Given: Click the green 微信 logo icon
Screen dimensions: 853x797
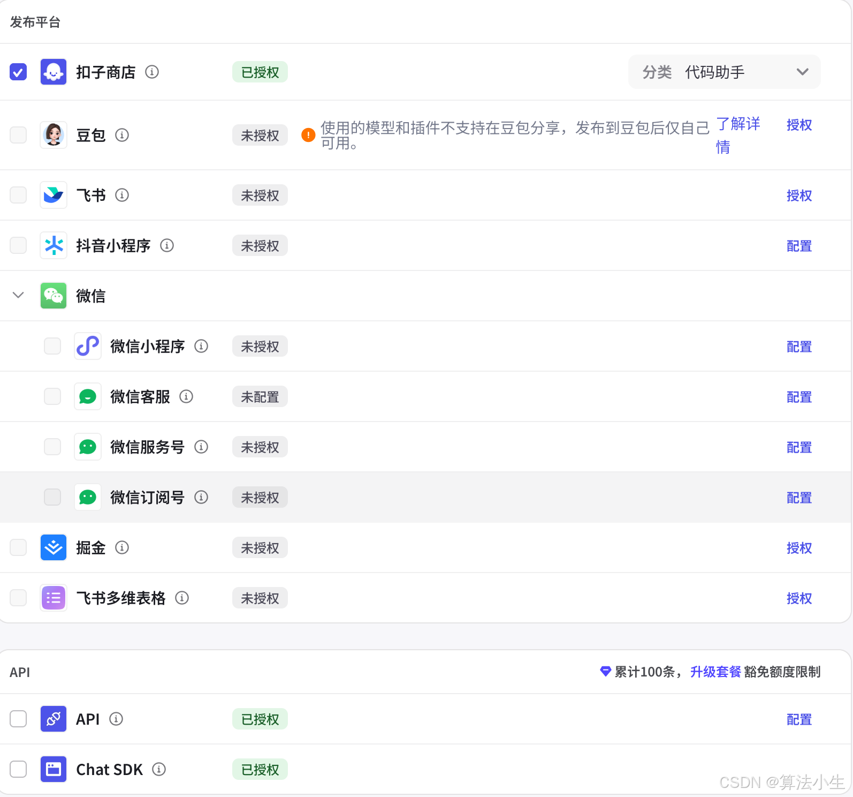Looking at the screenshot, I should [54, 296].
